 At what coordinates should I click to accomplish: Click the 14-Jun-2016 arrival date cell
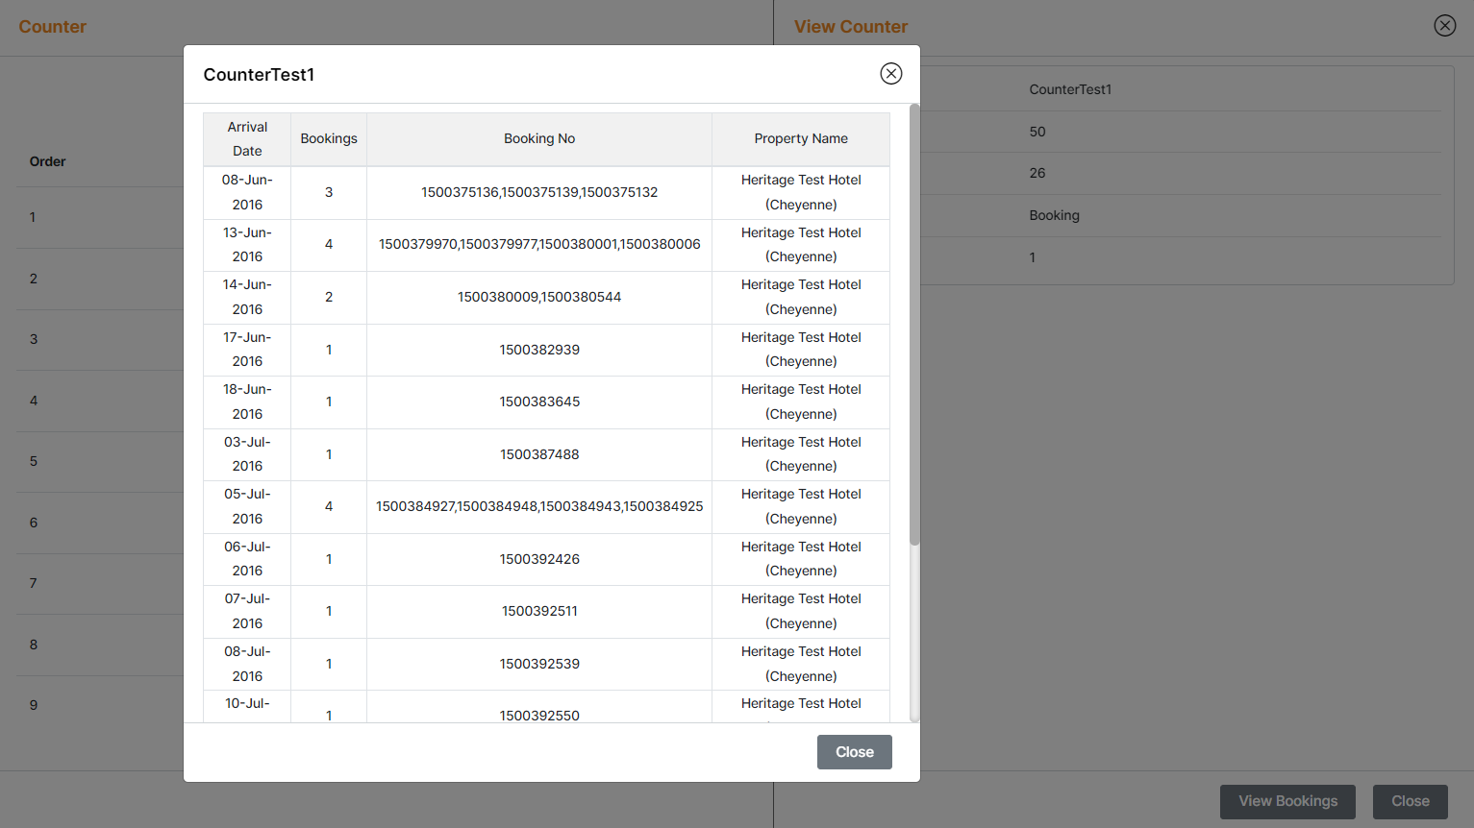point(247,297)
